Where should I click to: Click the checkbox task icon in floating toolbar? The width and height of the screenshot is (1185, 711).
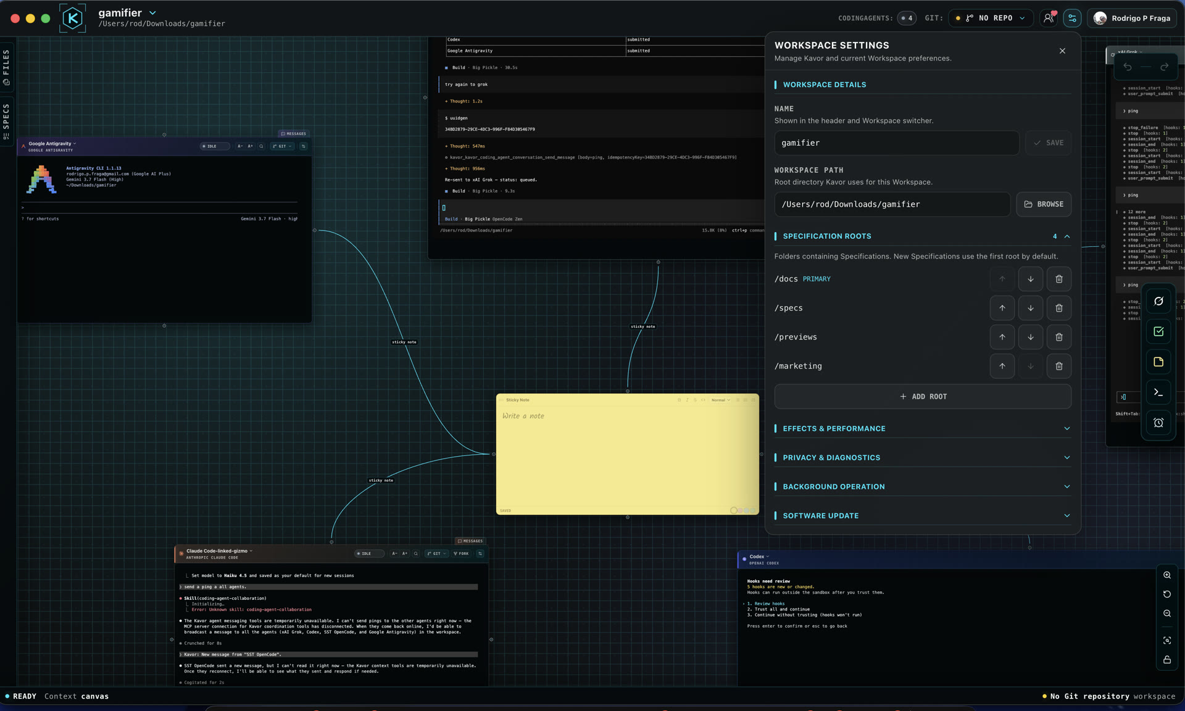1158,331
